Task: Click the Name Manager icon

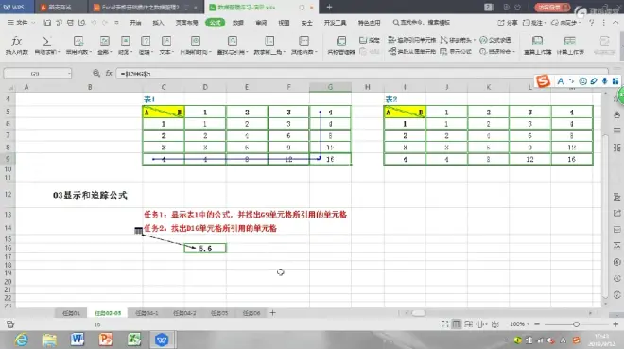Action: tap(341, 44)
